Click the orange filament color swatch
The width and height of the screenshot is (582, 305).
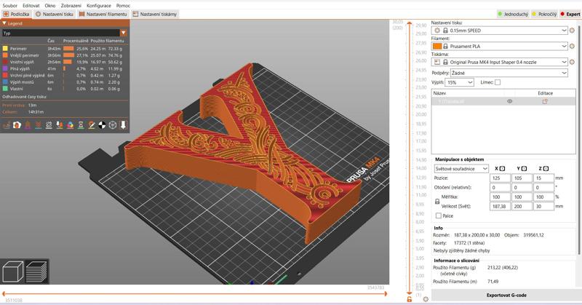tap(436, 46)
